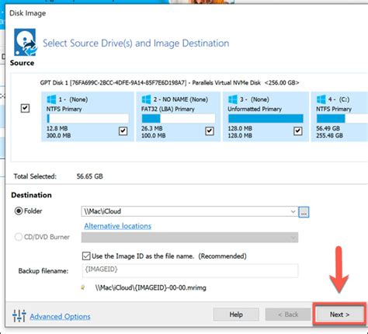The width and height of the screenshot is (368, 334).
Task: Click the 56.49 GB used size on partition 4
Action: (328, 128)
